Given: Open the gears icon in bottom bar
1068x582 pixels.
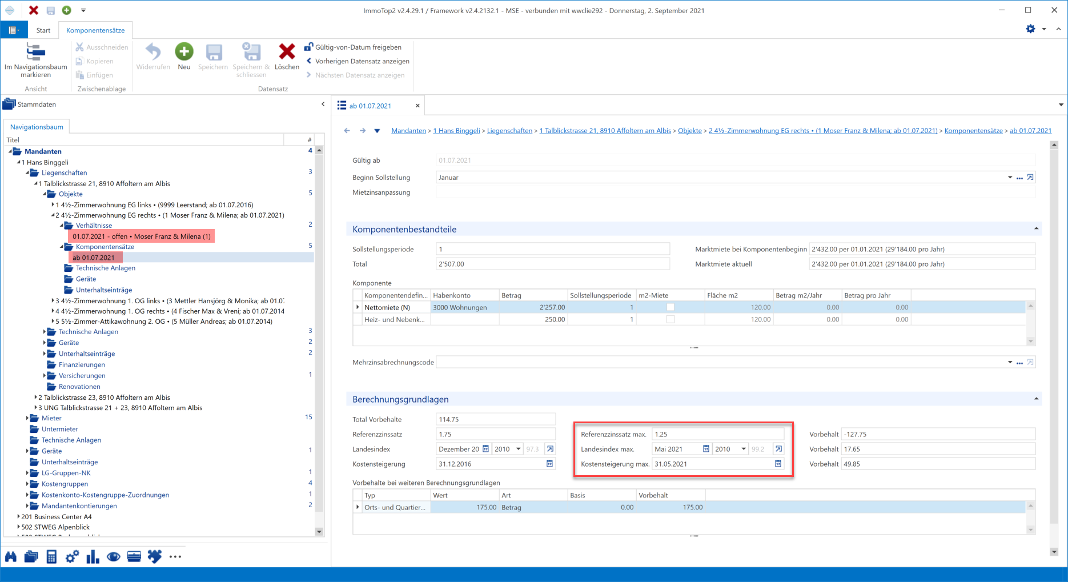Looking at the screenshot, I should tap(72, 557).
